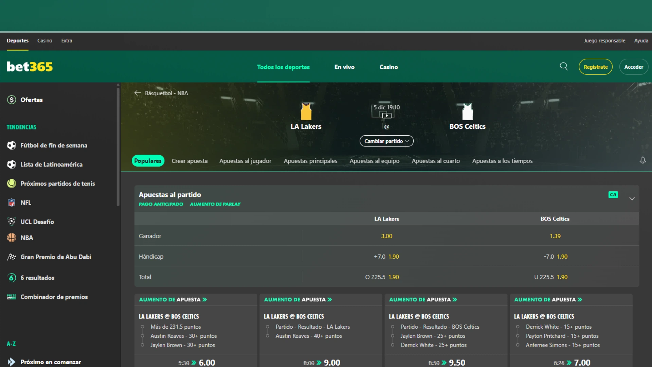
Task: Open the search magnifier
Action: 563,66
